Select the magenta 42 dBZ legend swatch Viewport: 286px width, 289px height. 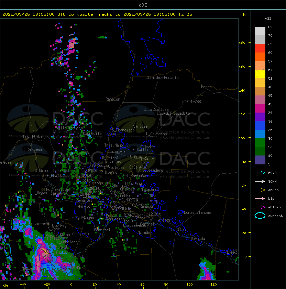point(260,108)
